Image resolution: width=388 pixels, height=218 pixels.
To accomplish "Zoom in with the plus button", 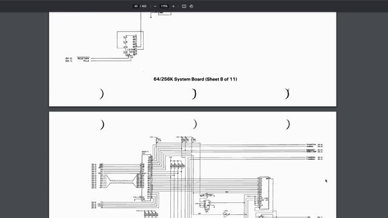I will pyautogui.click(x=173, y=6).
